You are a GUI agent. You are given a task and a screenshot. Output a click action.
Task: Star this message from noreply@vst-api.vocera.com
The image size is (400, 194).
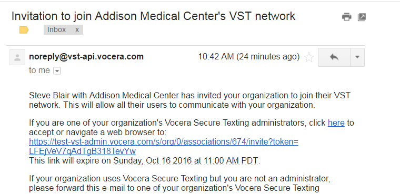[309, 57]
